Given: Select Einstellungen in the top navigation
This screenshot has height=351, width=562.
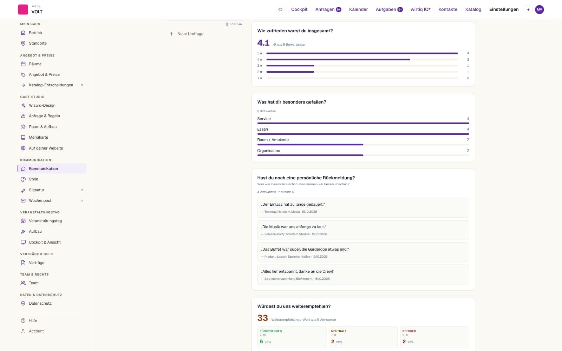Looking at the screenshot, I should (x=504, y=9).
